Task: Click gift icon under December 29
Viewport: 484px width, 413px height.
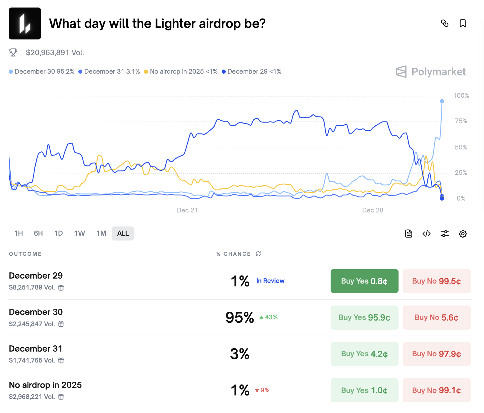Action: pos(61,288)
